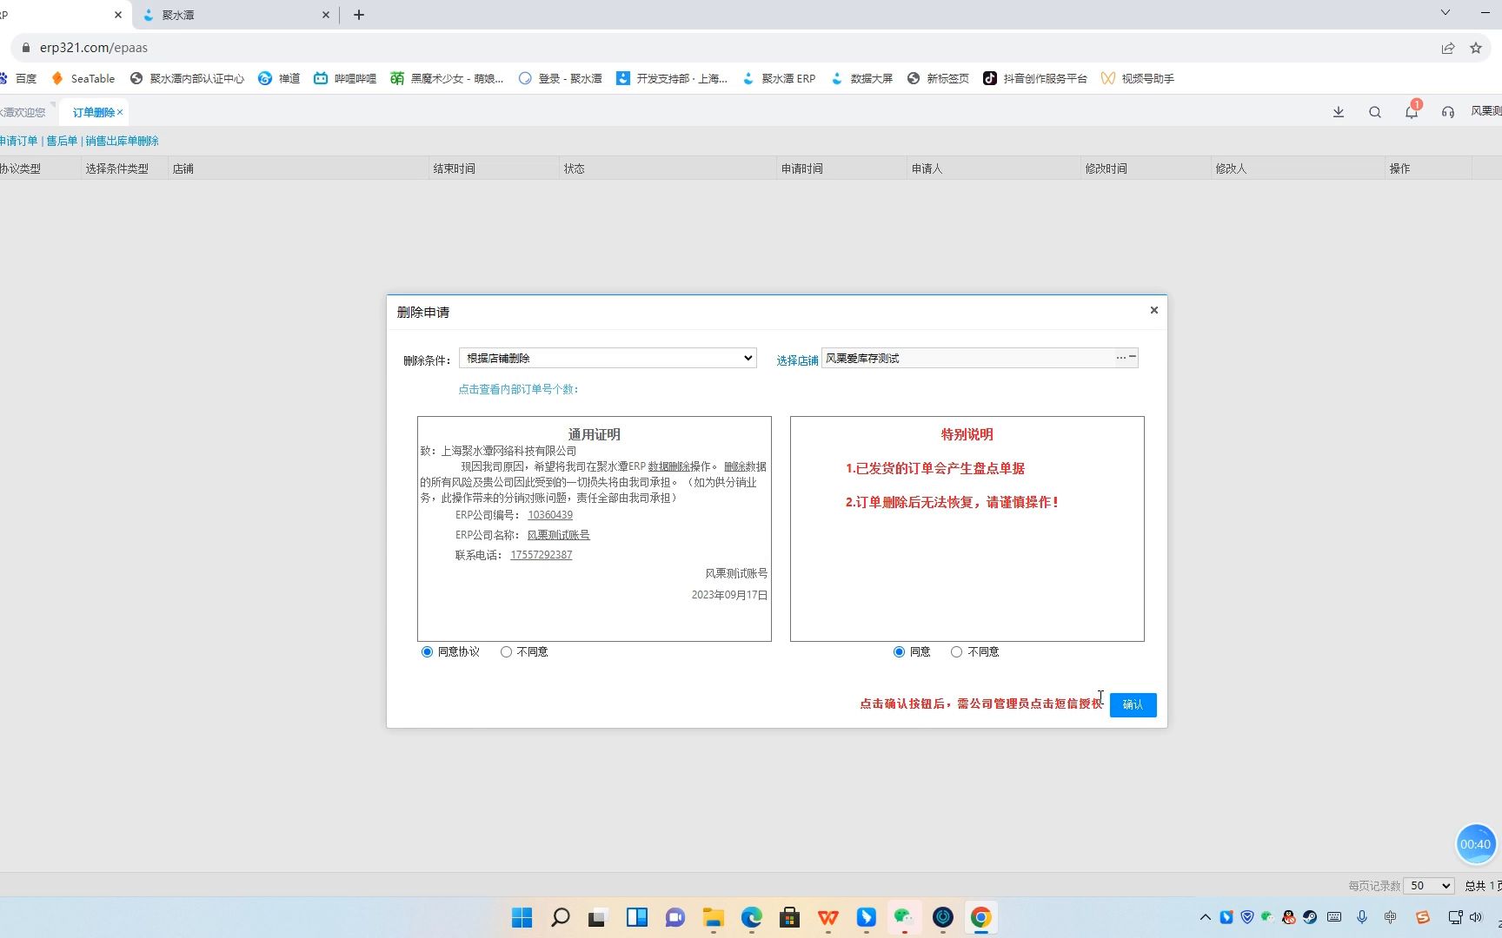Open the 哔哩哔哩 bookmark
Screen dimensions: 1502x938
(x=345, y=78)
